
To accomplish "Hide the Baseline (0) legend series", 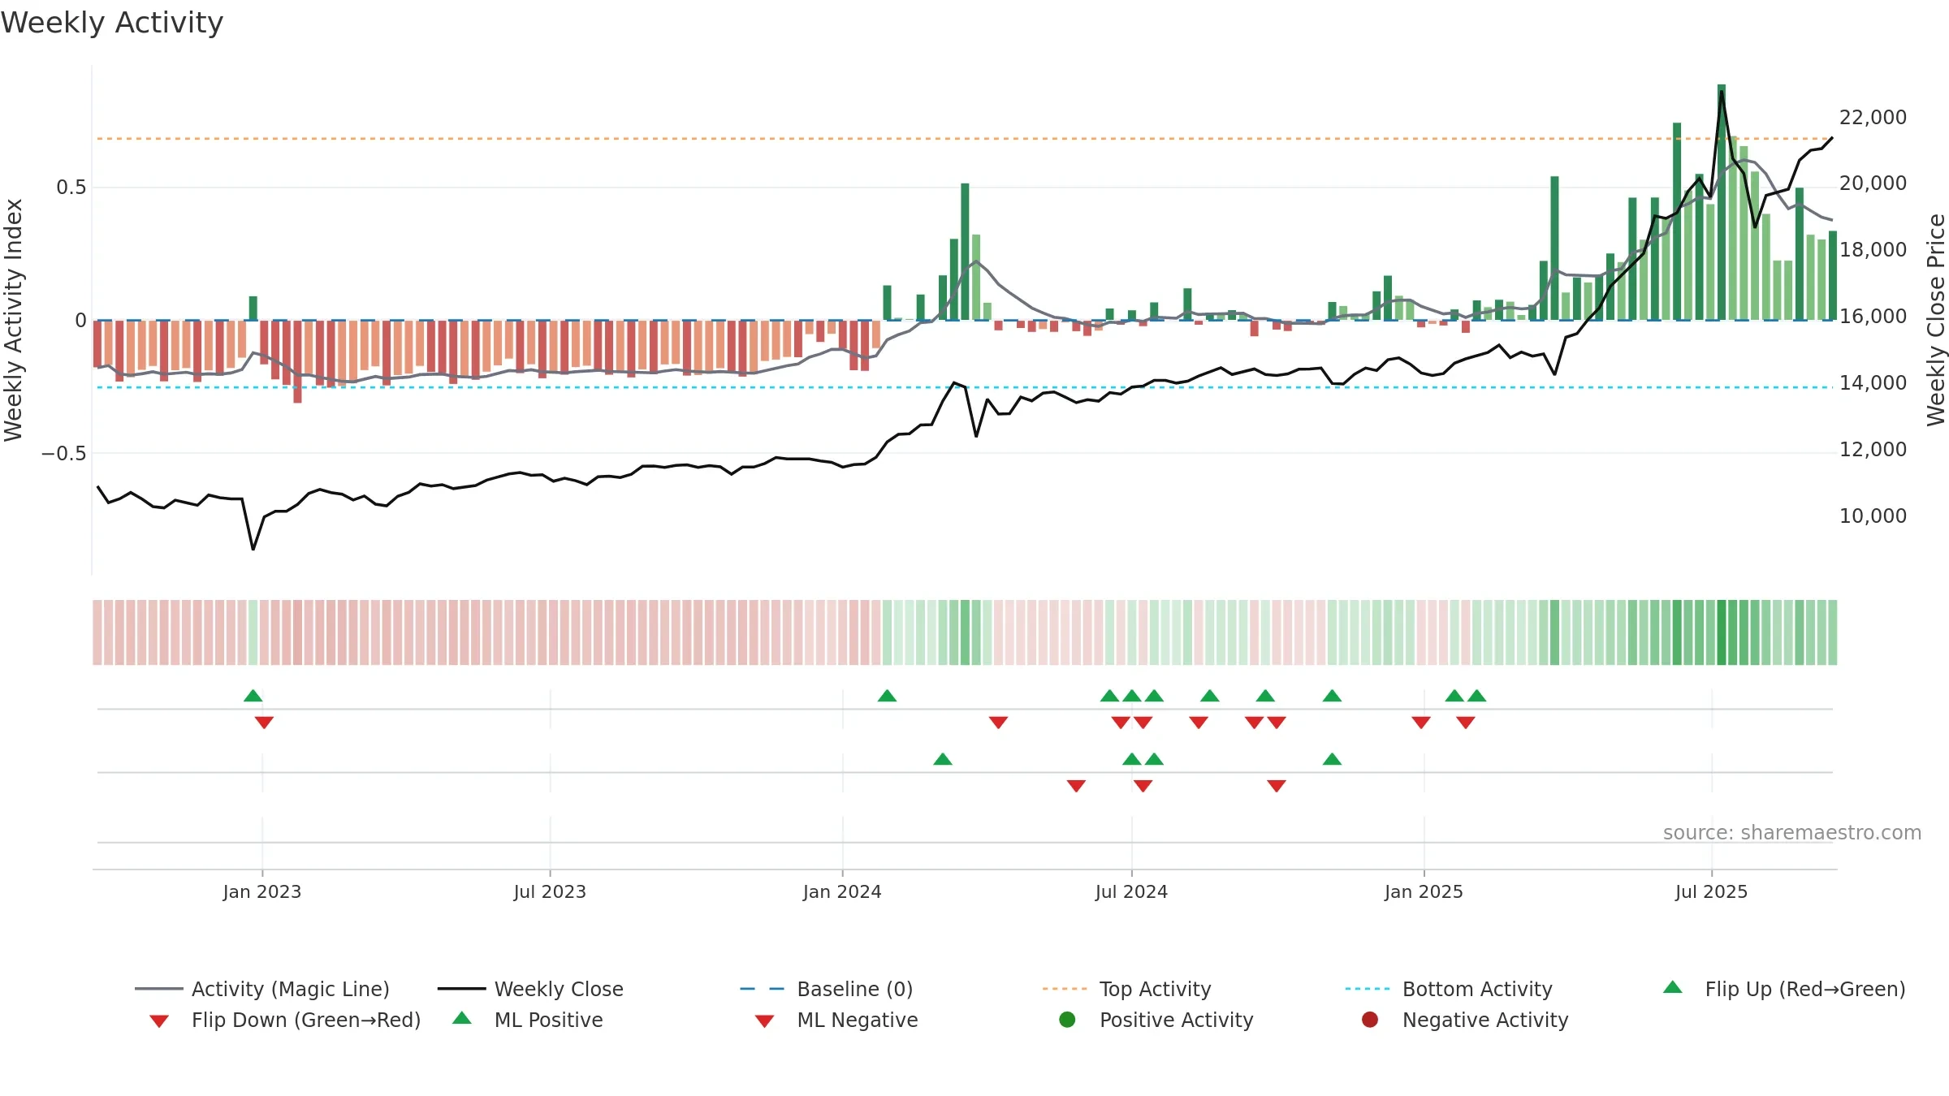I will pos(827,989).
